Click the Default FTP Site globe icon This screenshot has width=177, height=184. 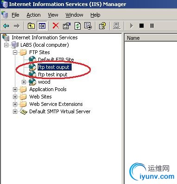[x=32, y=60]
